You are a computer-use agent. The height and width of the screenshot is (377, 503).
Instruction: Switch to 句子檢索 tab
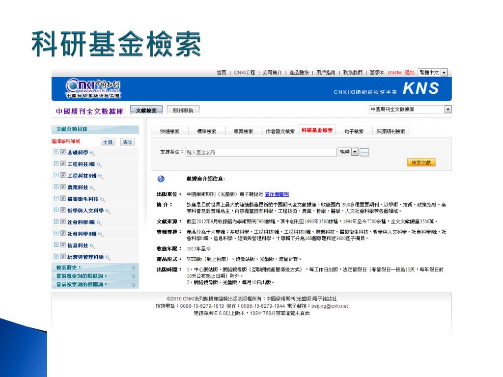click(354, 132)
